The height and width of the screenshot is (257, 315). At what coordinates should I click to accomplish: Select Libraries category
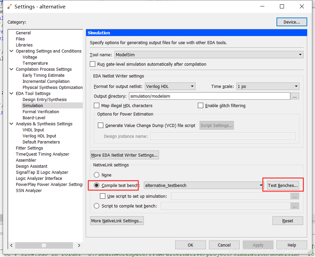[x=24, y=45]
